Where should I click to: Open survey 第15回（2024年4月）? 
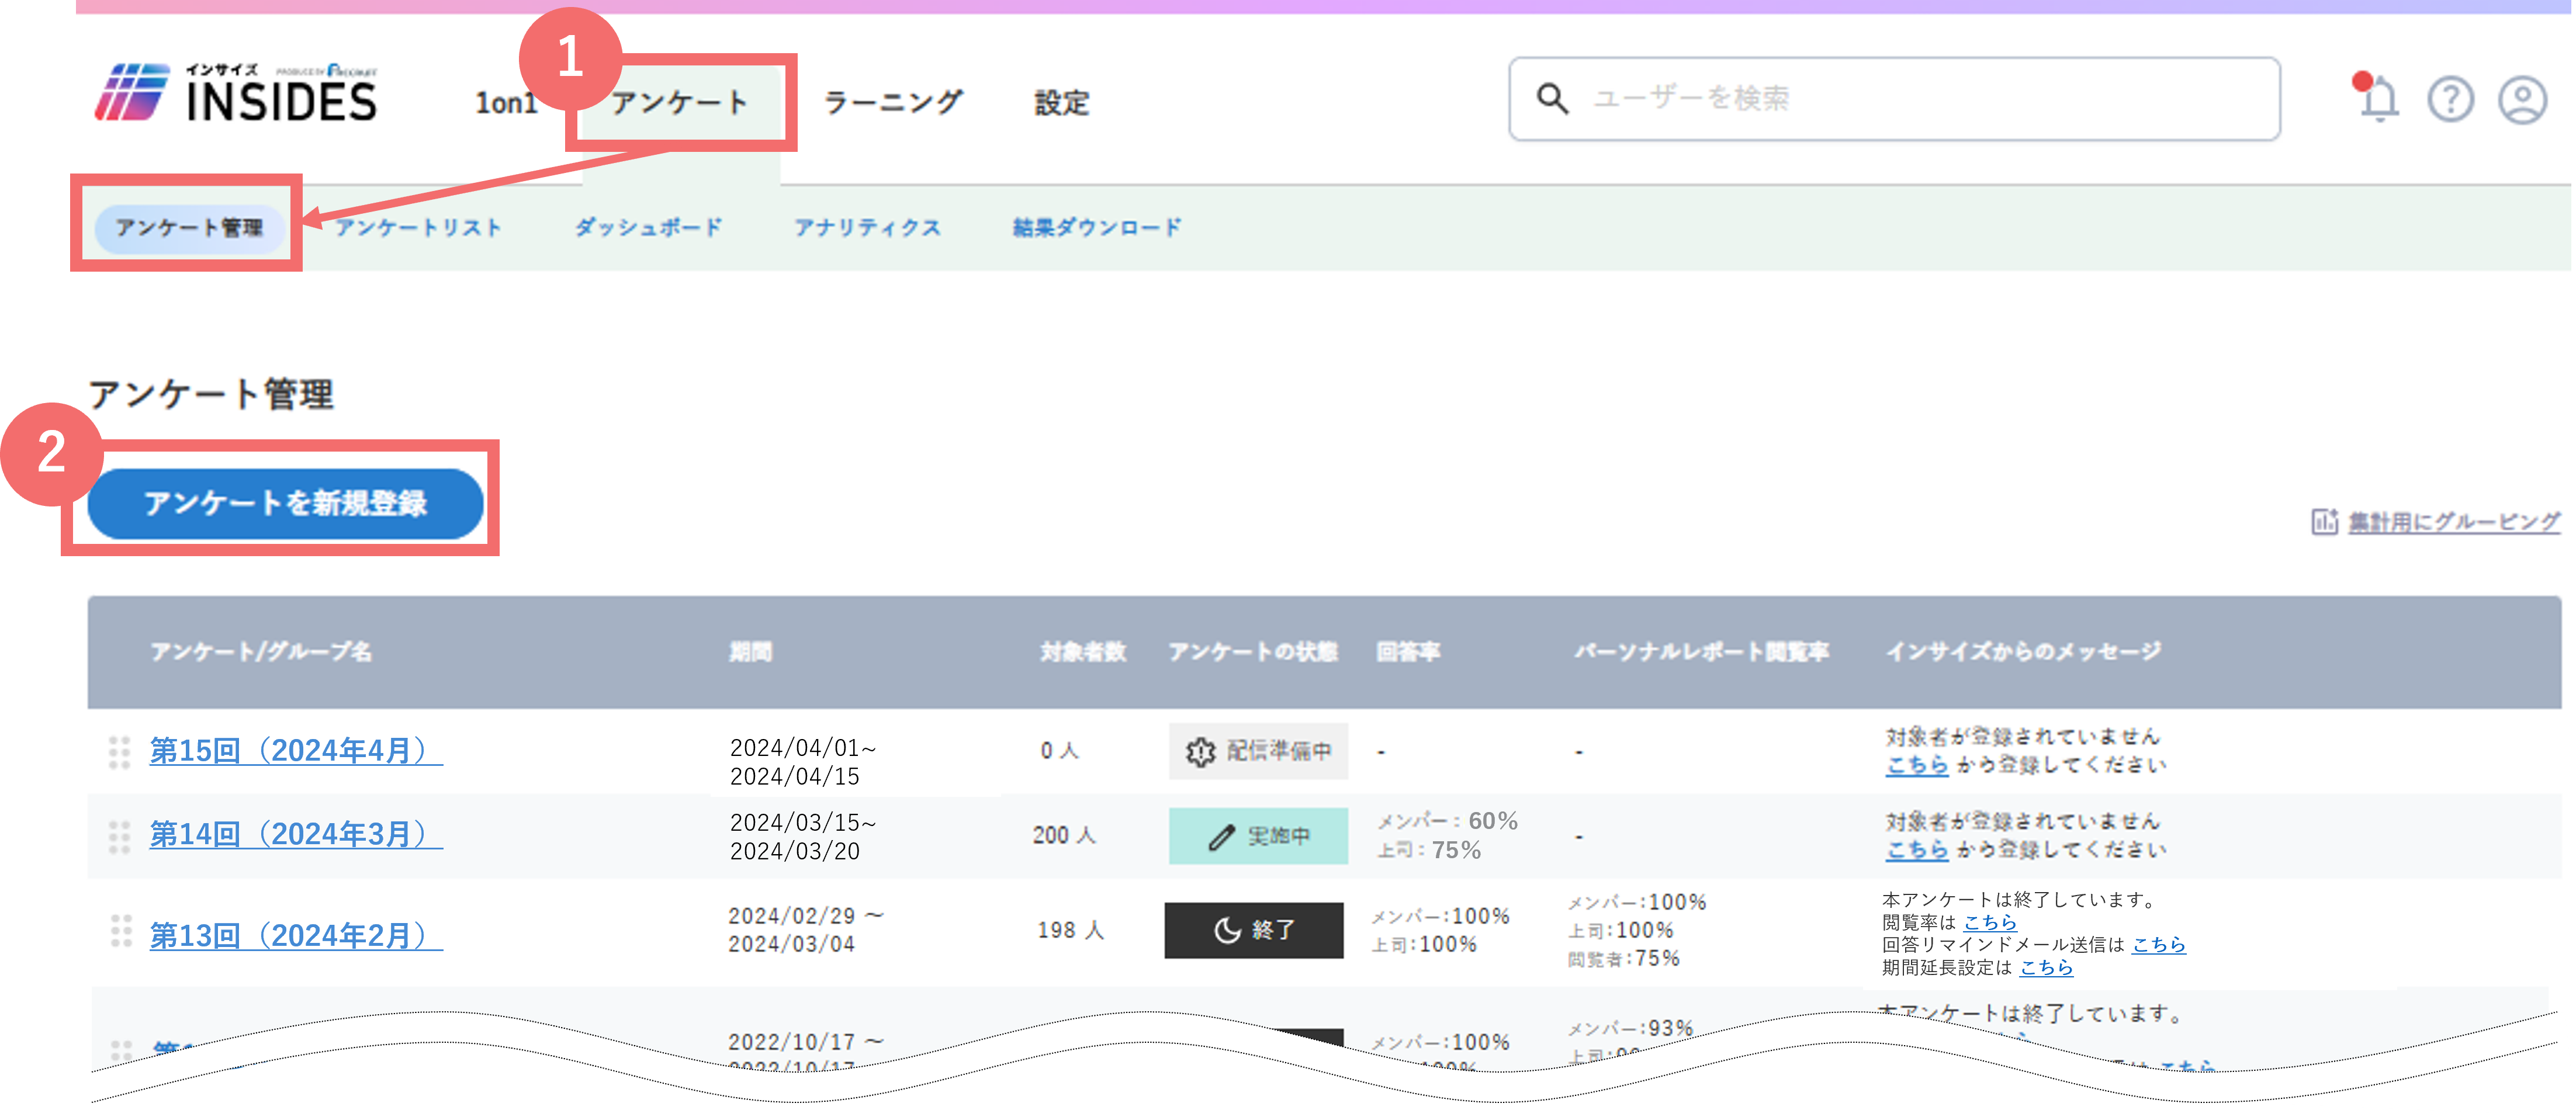point(296,750)
